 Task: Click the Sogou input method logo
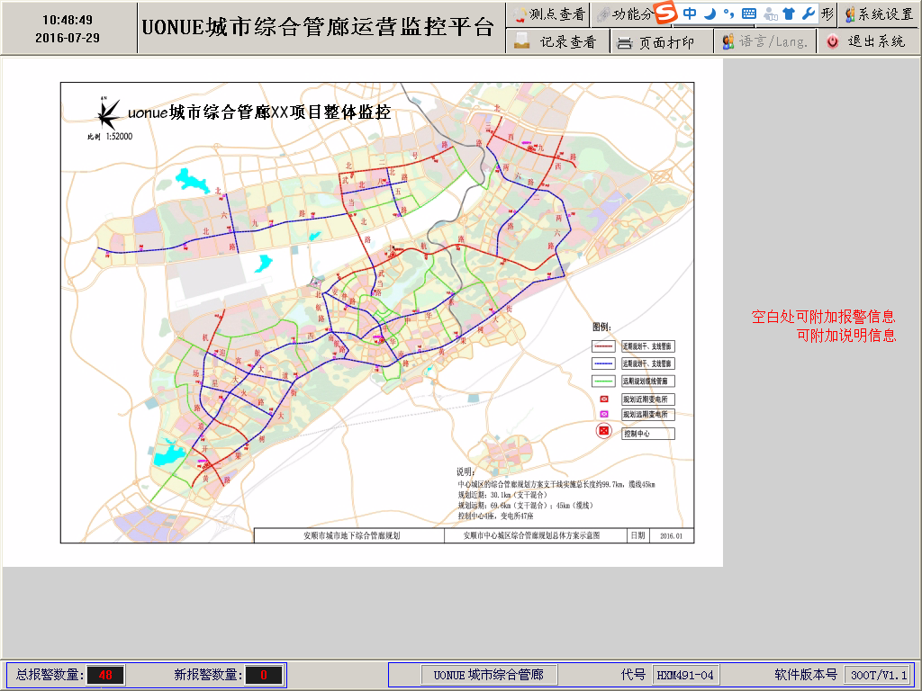click(664, 13)
